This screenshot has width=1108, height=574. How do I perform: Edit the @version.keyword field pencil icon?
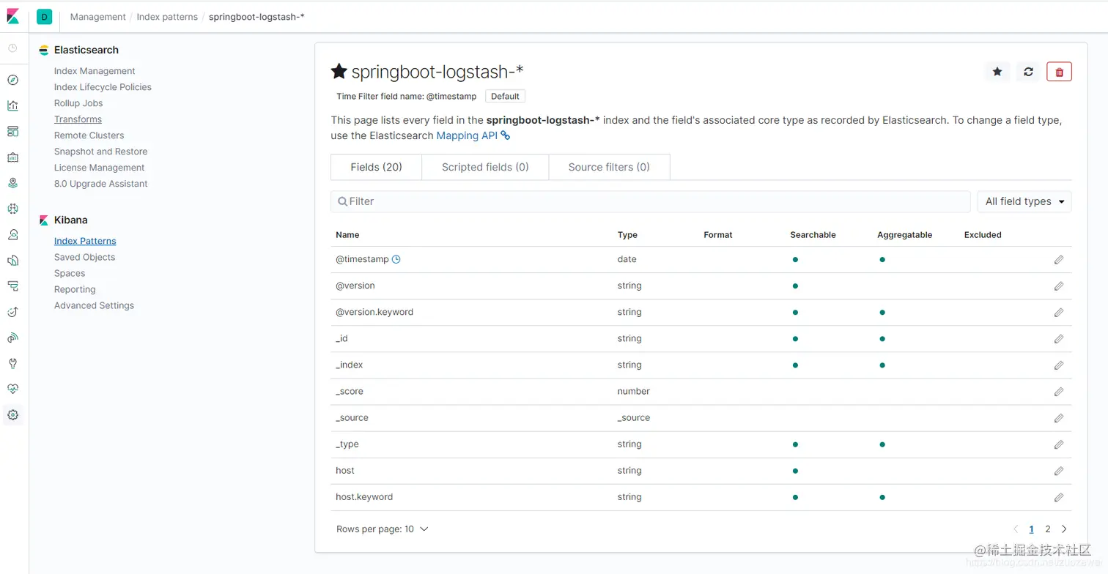coord(1059,313)
